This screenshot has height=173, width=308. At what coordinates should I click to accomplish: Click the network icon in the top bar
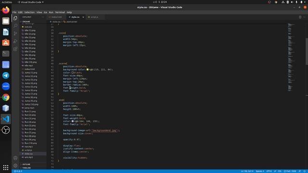283,2
